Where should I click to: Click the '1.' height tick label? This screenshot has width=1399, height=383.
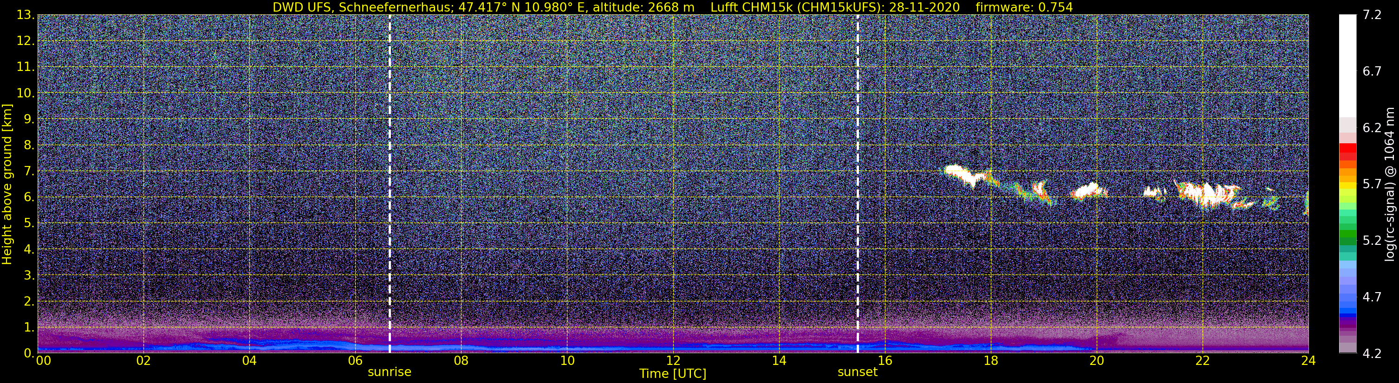point(29,327)
